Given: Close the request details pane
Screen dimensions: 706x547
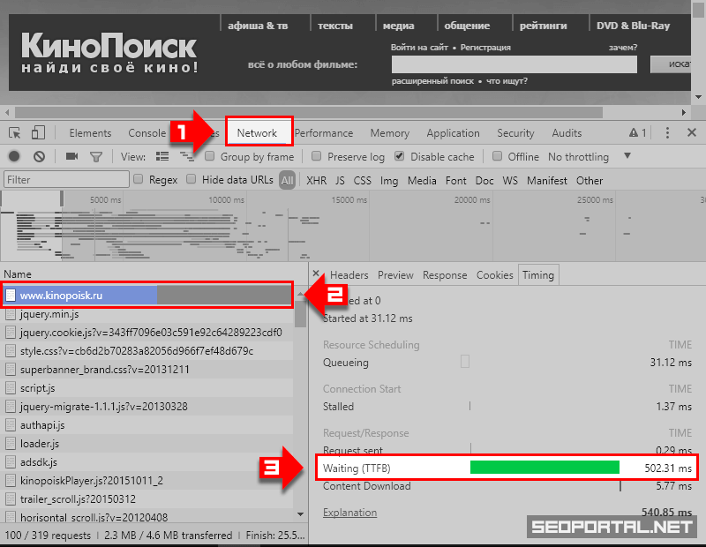Looking at the screenshot, I should pyautogui.click(x=317, y=274).
